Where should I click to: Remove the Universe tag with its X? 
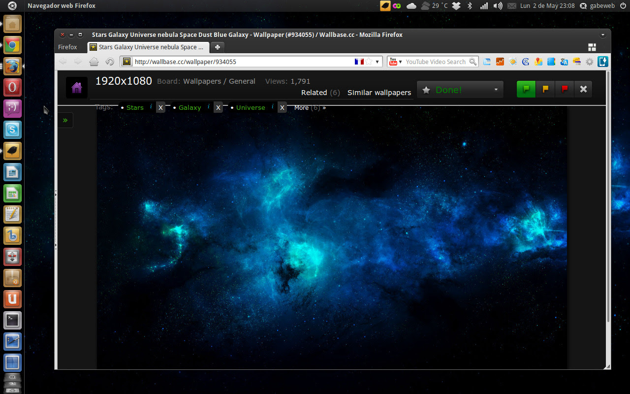coord(282,107)
